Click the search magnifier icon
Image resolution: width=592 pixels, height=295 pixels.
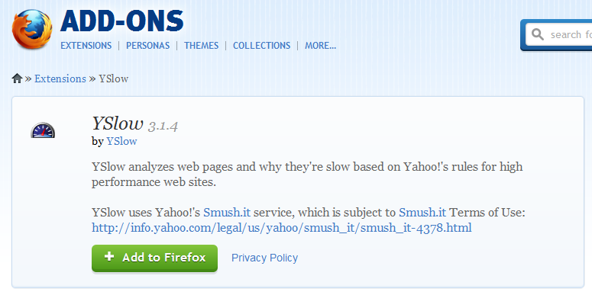point(538,34)
